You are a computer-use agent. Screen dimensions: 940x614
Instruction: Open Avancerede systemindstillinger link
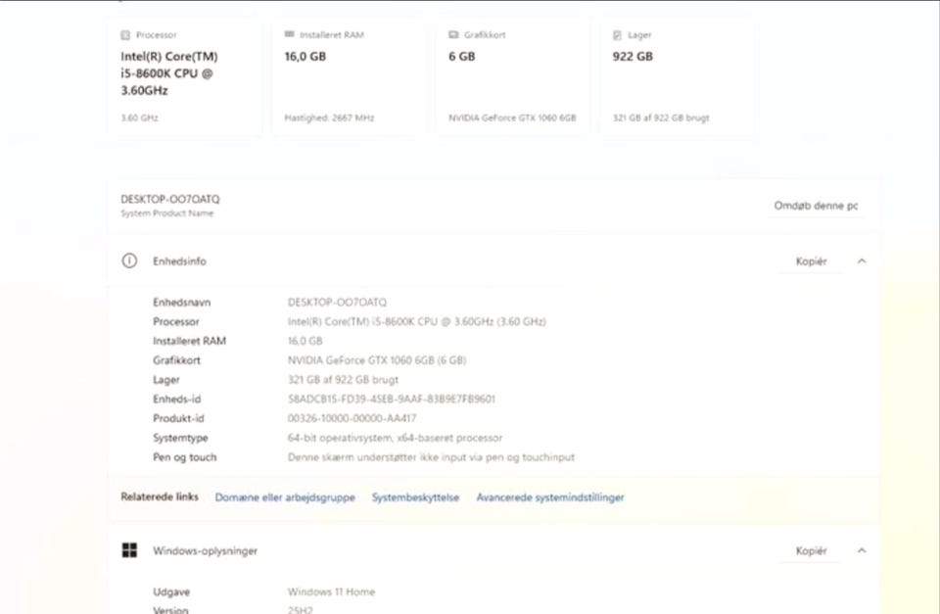[x=550, y=497]
